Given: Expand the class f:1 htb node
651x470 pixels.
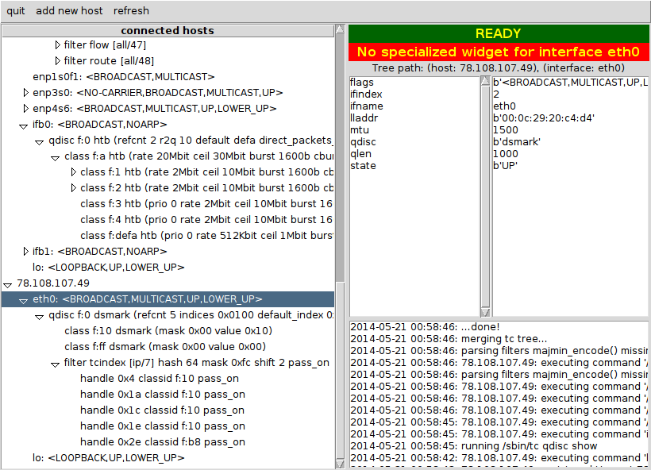Looking at the screenshot, I should (74, 172).
